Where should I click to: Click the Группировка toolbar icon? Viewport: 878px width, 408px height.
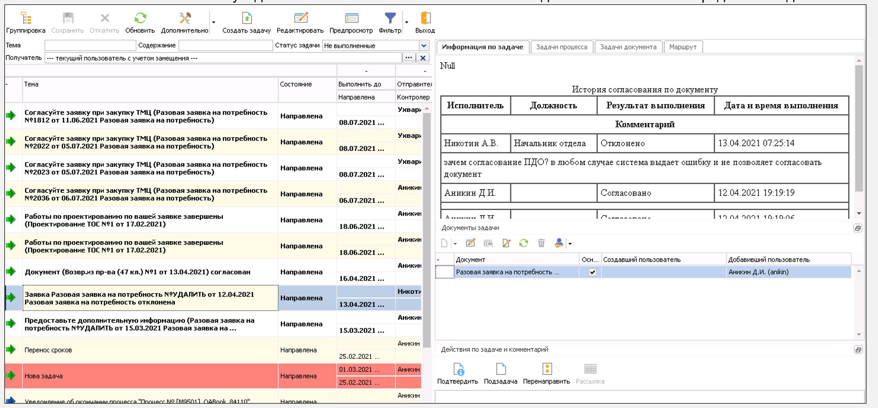tap(26, 19)
